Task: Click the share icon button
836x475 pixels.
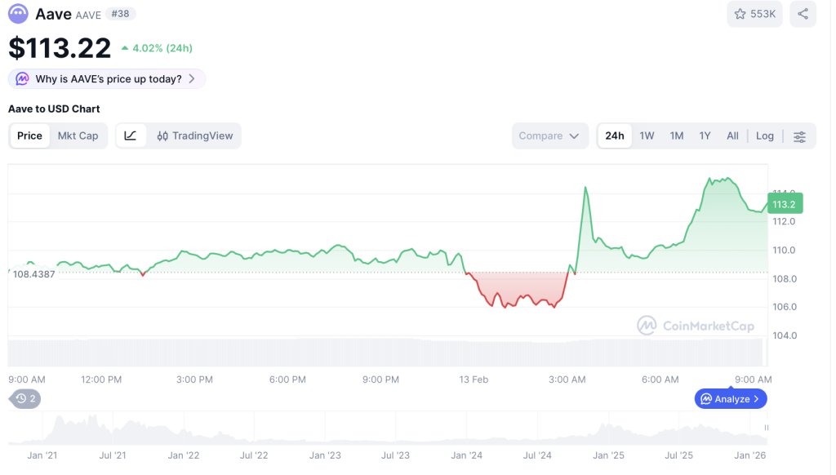Action: (x=803, y=14)
